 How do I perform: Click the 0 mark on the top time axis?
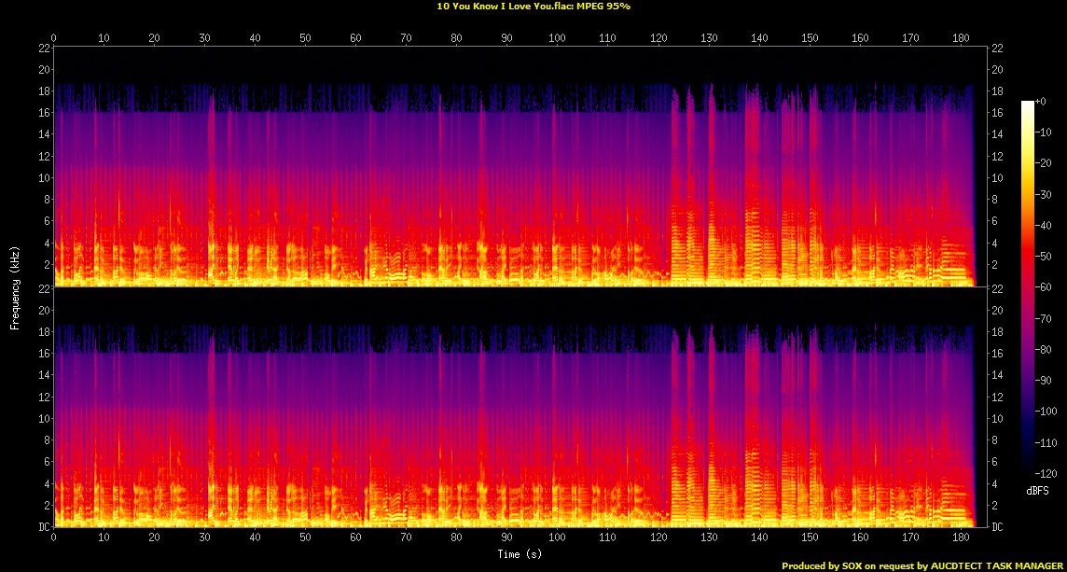click(54, 38)
